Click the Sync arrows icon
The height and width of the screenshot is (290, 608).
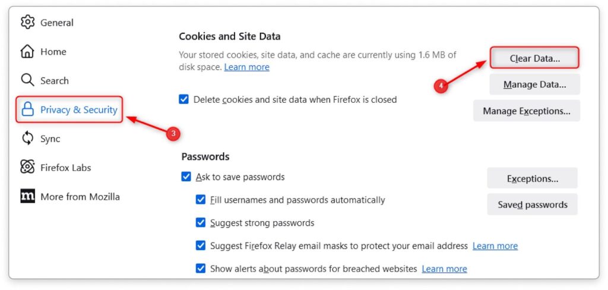pyautogui.click(x=28, y=138)
